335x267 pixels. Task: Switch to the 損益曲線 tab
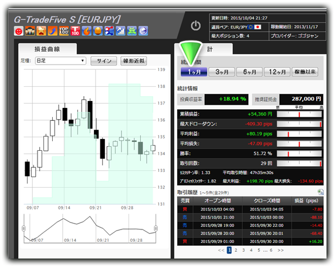(x=48, y=49)
